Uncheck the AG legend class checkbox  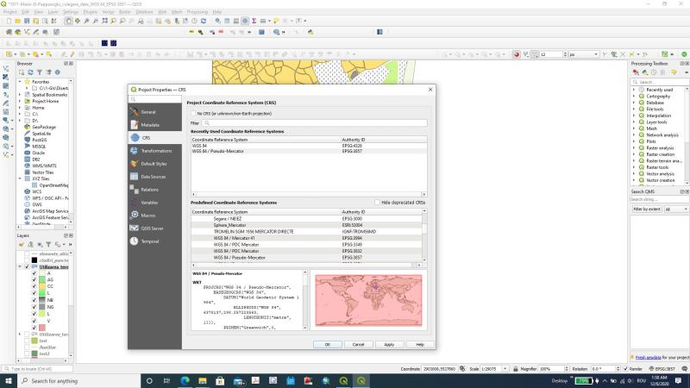(x=34, y=279)
